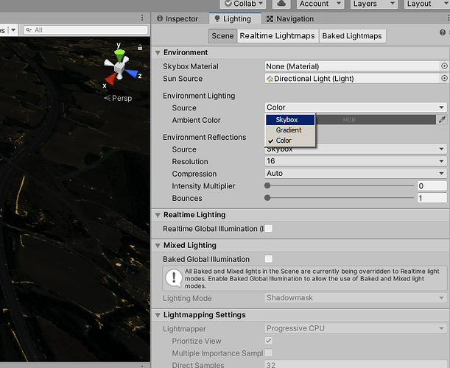Open the Lighting help icon
The height and width of the screenshot is (368, 450).
click(x=443, y=32)
